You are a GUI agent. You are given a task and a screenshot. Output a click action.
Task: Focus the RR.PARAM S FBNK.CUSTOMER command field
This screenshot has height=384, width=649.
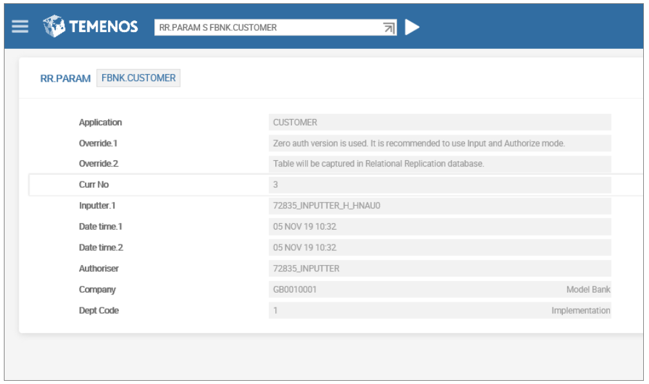coord(267,28)
